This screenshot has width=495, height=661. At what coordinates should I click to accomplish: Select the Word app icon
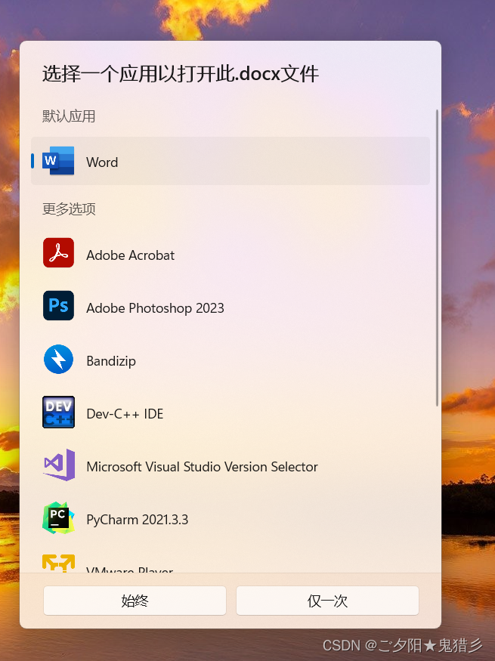point(58,161)
